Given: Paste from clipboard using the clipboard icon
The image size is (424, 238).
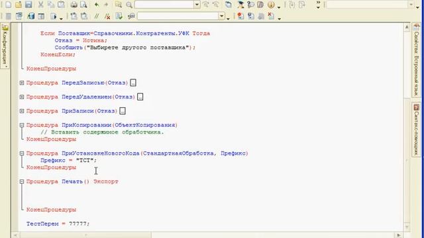Looking at the screenshot, I should coord(61,5).
